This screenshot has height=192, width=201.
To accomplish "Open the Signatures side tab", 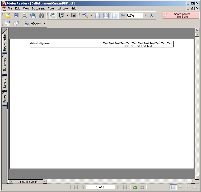I will 4,65.
